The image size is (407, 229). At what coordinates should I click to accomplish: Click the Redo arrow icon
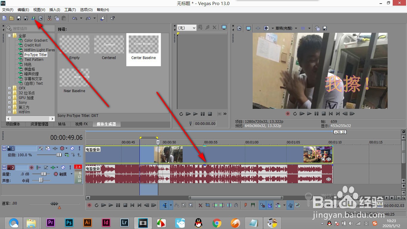pyautogui.click(x=88, y=18)
